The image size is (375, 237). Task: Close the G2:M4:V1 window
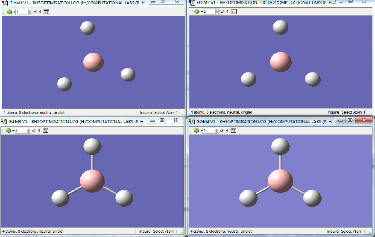coord(363,120)
